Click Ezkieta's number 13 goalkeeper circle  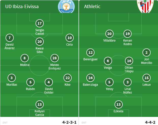[118, 104]
